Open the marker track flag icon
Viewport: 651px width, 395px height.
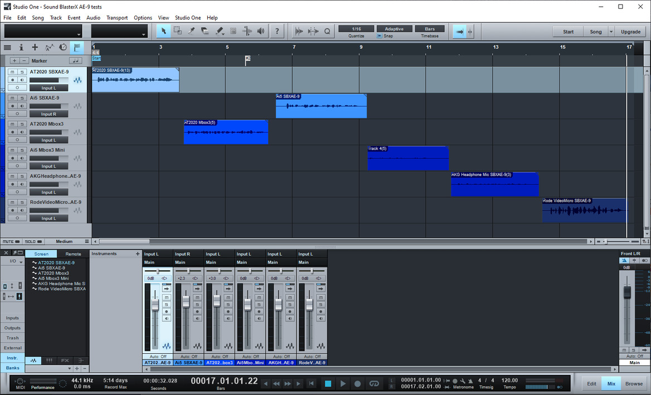(77, 47)
